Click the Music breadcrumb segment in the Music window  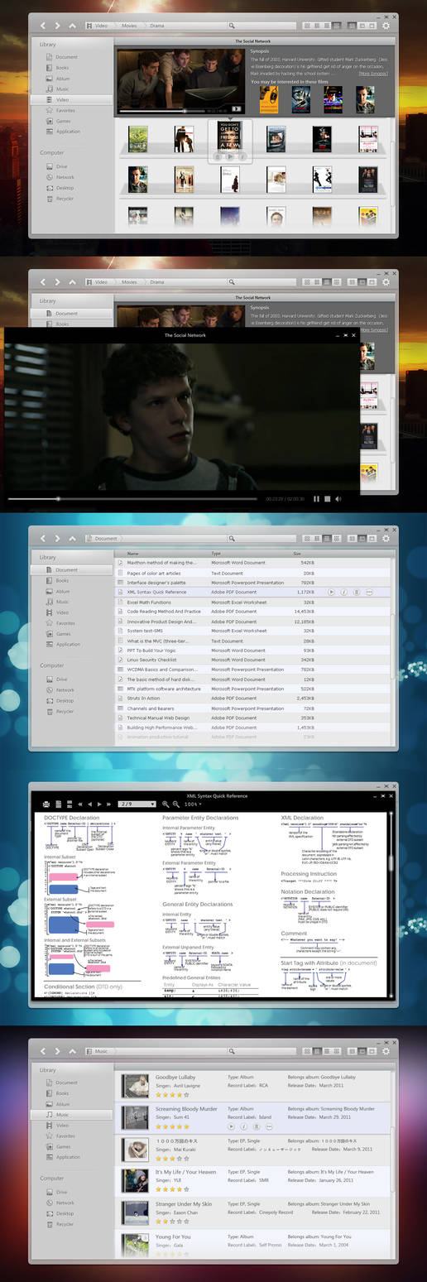pyautogui.click(x=101, y=1052)
